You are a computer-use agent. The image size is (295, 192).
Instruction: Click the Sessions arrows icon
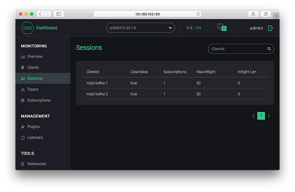coord(23,78)
